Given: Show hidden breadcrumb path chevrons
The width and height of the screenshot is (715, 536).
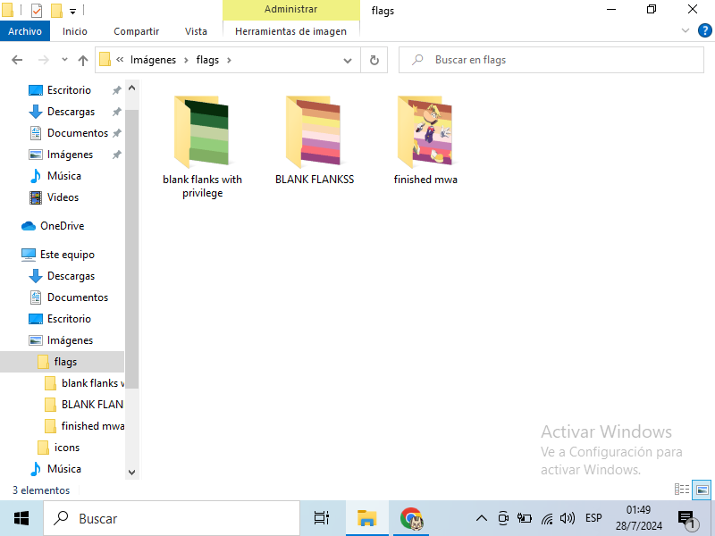Looking at the screenshot, I should (120, 60).
